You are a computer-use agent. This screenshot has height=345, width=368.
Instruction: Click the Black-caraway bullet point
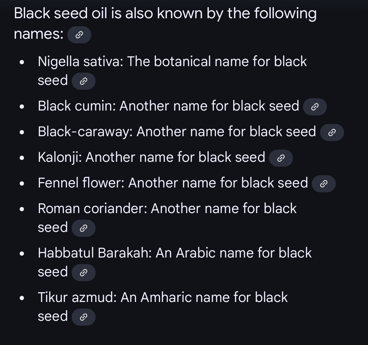pyautogui.click(x=176, y=131)
